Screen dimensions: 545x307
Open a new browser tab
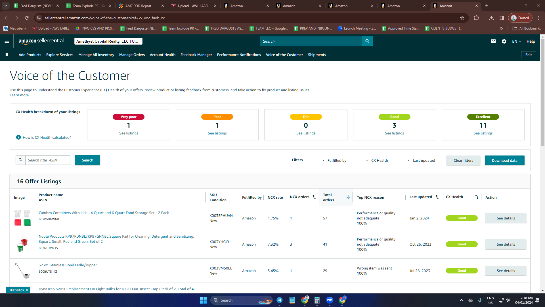point(487,6)
